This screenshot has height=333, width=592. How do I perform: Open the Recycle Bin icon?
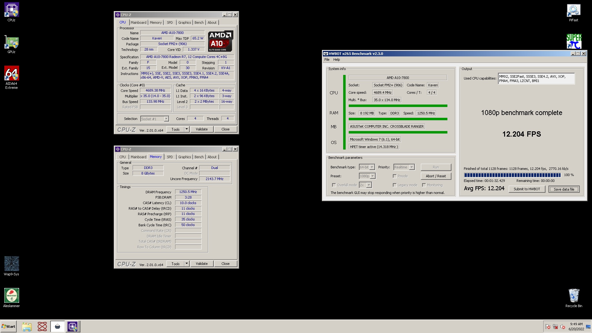(x=573, y=295)
